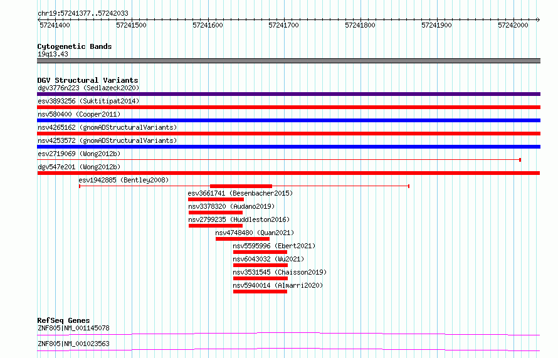The height and width of the screenshot is (358, 558).
Task: Open the nsv580400 (Cooper2011) label
Action: tap(79, 114)
